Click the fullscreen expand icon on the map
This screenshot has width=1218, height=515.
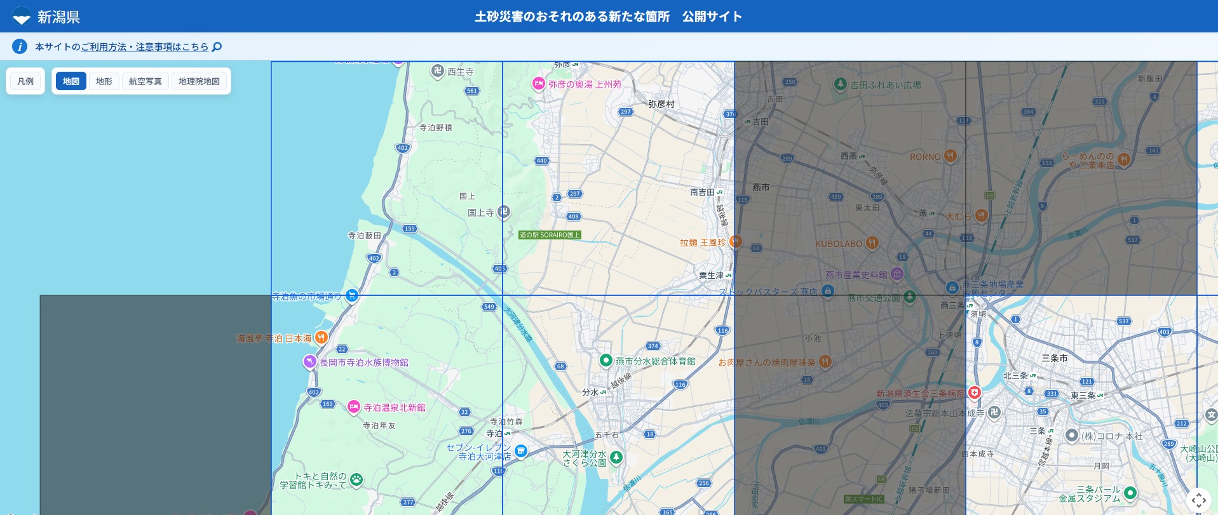(x=1199, y=500)
